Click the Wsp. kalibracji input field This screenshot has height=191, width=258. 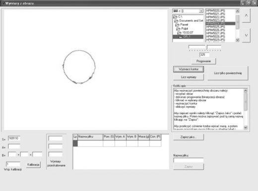tap(13, 164)
